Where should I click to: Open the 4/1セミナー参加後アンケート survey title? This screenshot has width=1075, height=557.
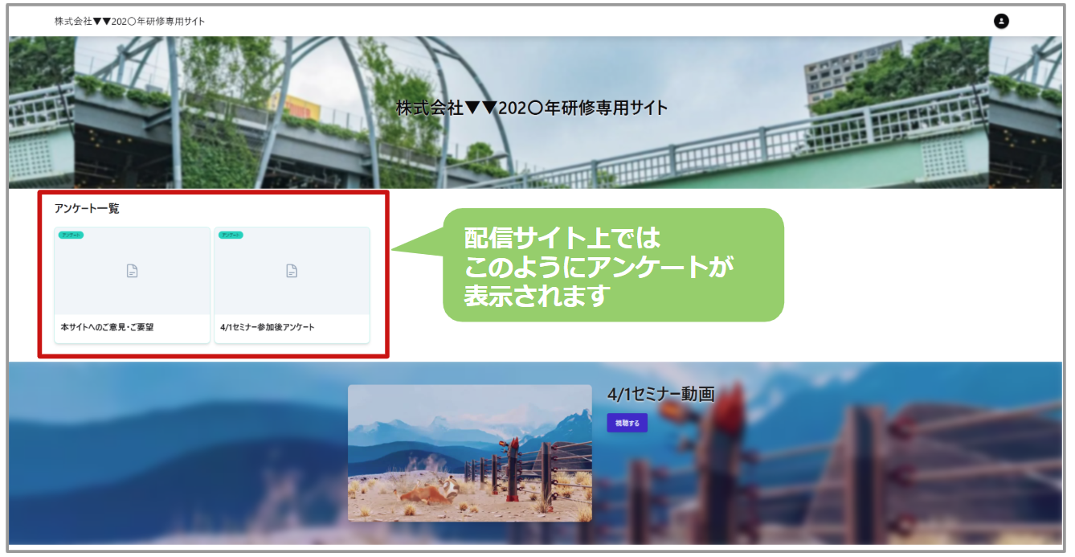pyautogui.click(x=268, y=328)
